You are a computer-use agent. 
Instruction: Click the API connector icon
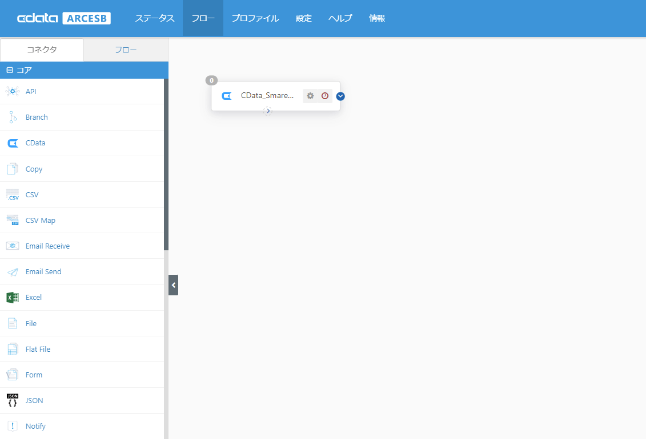point(13,91)
